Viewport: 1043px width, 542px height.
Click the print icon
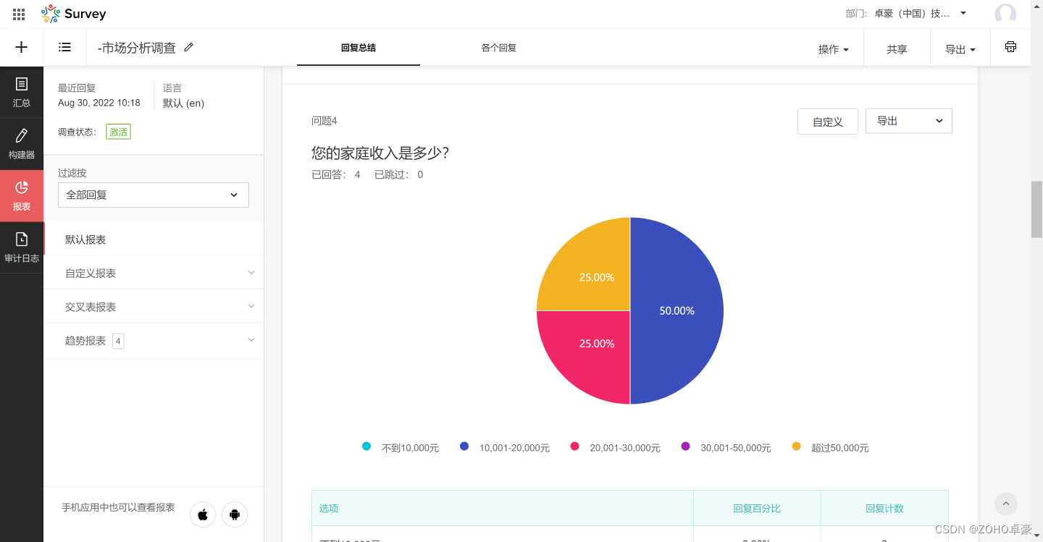[1010, 47]
